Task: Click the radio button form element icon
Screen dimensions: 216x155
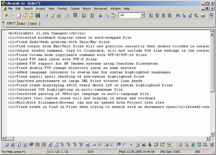Action: pyautogui.click(x=131, y=145)
